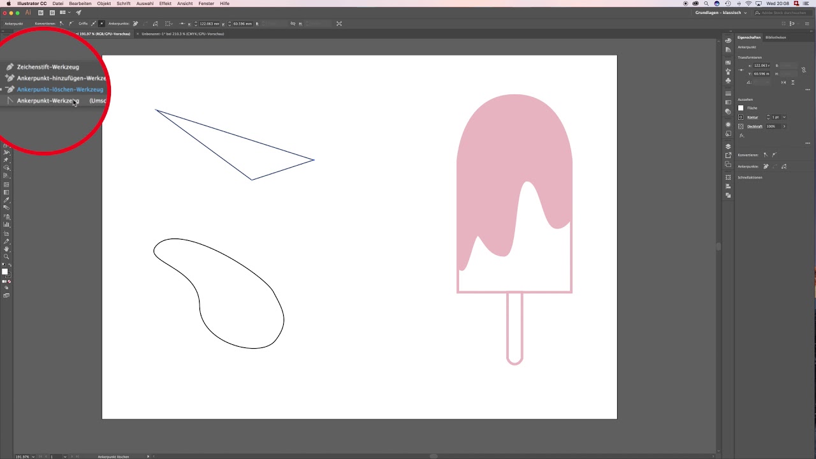The image size is (816, 459).
Task: Open the Ansicht menu
Action: pyautogui.click(x=185, y=4)
